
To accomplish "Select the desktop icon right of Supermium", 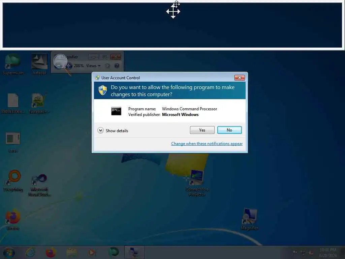I will click(39, 64).
